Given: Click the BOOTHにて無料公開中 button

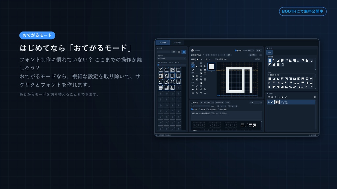Looking at the screenshot, I should [x=303, y=11].
